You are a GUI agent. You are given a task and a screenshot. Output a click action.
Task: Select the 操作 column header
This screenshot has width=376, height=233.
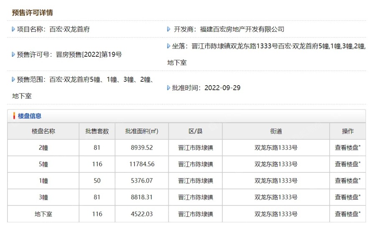point(348,131)
